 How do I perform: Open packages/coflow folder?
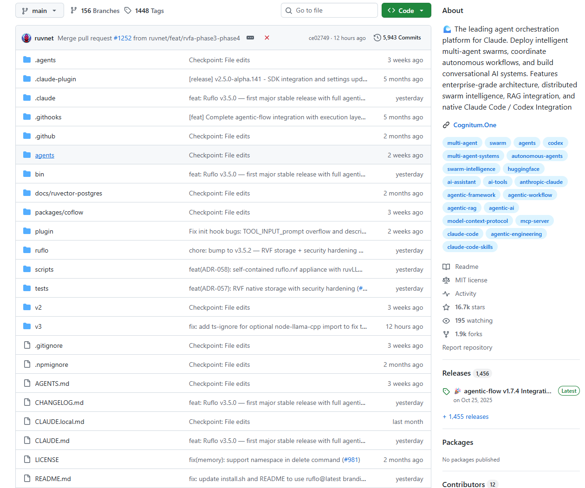click(59, 212)
